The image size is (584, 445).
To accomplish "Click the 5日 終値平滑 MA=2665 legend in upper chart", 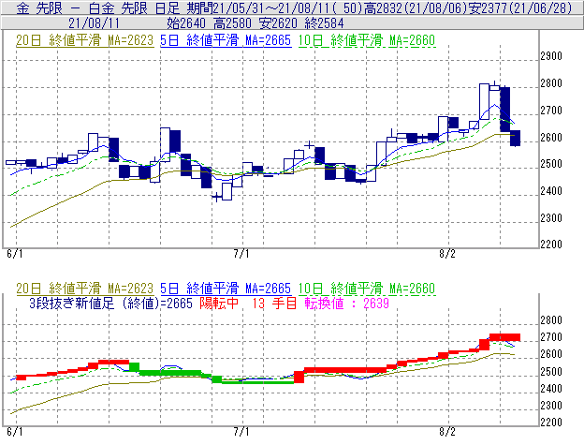I will click(226, 40).
